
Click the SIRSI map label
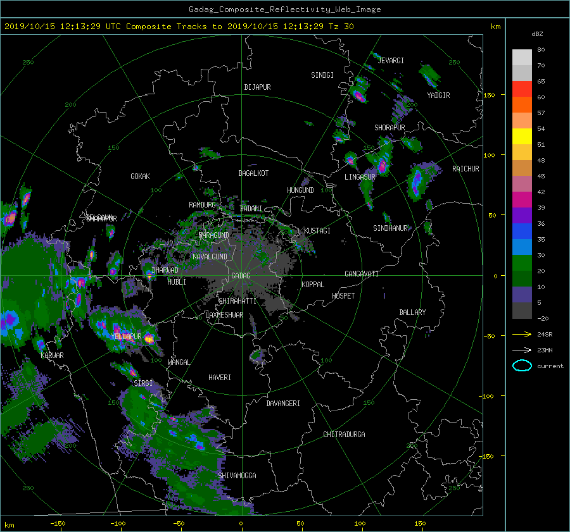tap(143, 383)
